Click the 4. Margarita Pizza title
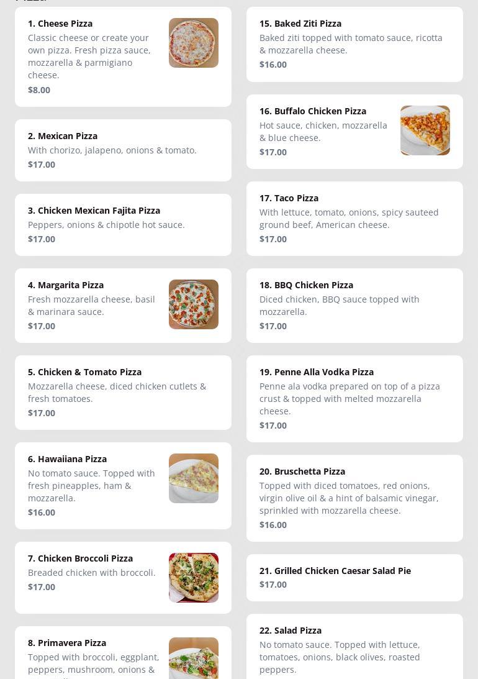This screenshot has height=679, width=478. pyautogui.click(x=66, y=285)
